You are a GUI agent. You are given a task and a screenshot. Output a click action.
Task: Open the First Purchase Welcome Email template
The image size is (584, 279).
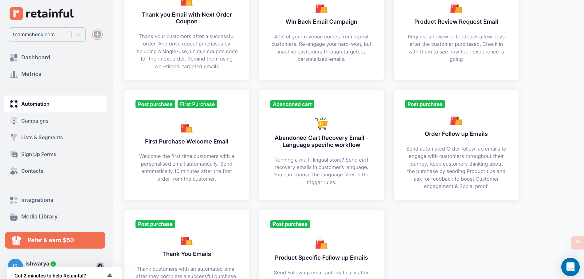186,141
